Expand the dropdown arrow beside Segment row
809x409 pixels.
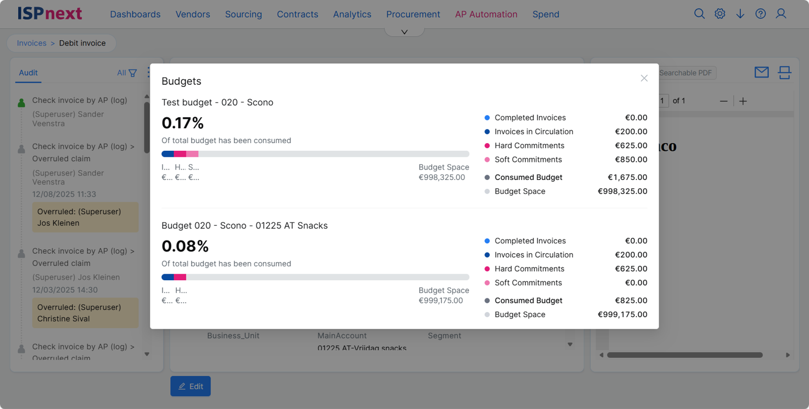tap(570, 345)
